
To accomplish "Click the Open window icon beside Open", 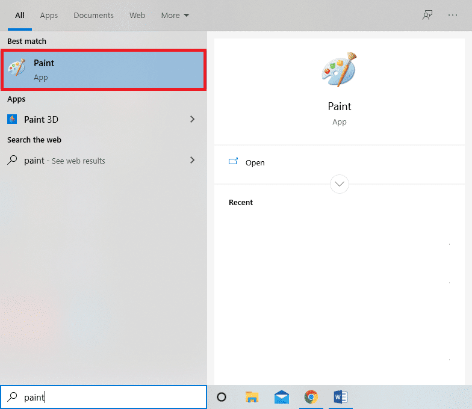I will (234, 162).
